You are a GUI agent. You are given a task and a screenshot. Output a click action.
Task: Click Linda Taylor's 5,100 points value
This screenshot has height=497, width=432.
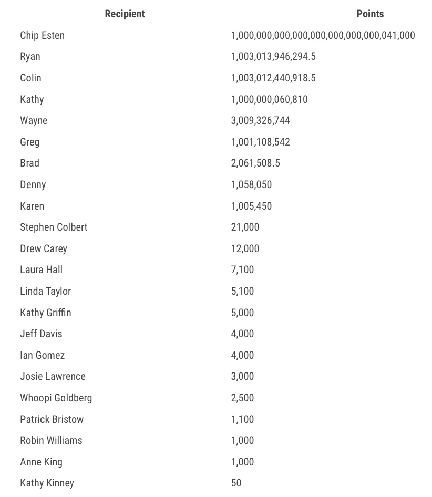pyautogui.click(x=243, y=291)
